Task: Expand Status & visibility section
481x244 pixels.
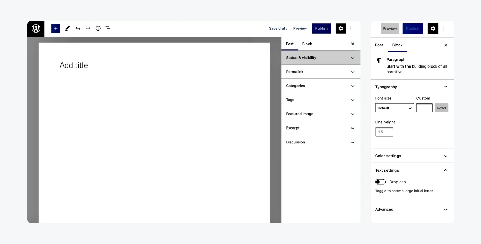Action: [321, 58]
